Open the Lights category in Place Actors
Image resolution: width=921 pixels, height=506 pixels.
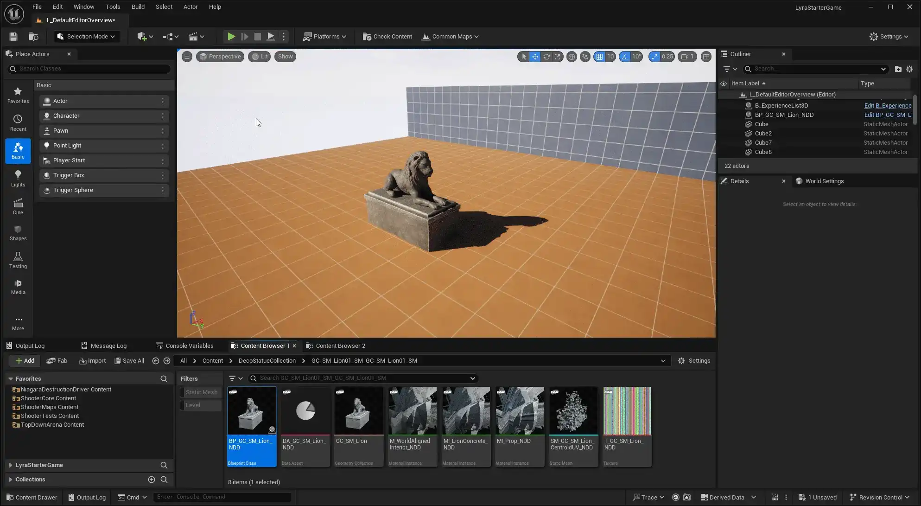(18, 179)
